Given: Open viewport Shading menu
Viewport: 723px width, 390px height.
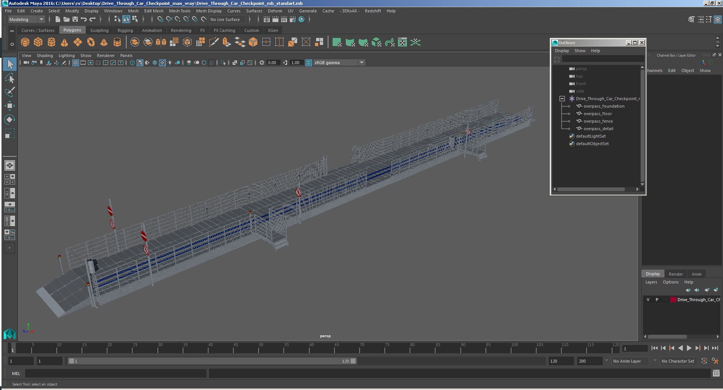Looking at the screenshot, I should (x=45, y=55).
